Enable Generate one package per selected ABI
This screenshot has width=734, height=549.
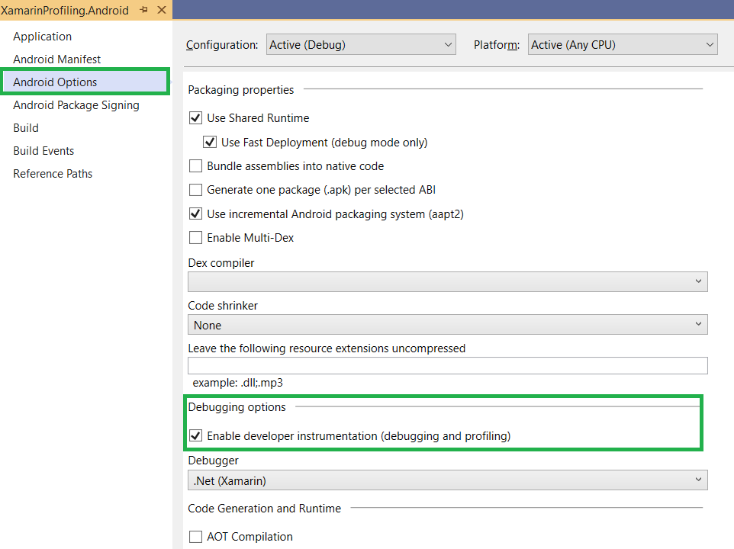coord(195,190)
